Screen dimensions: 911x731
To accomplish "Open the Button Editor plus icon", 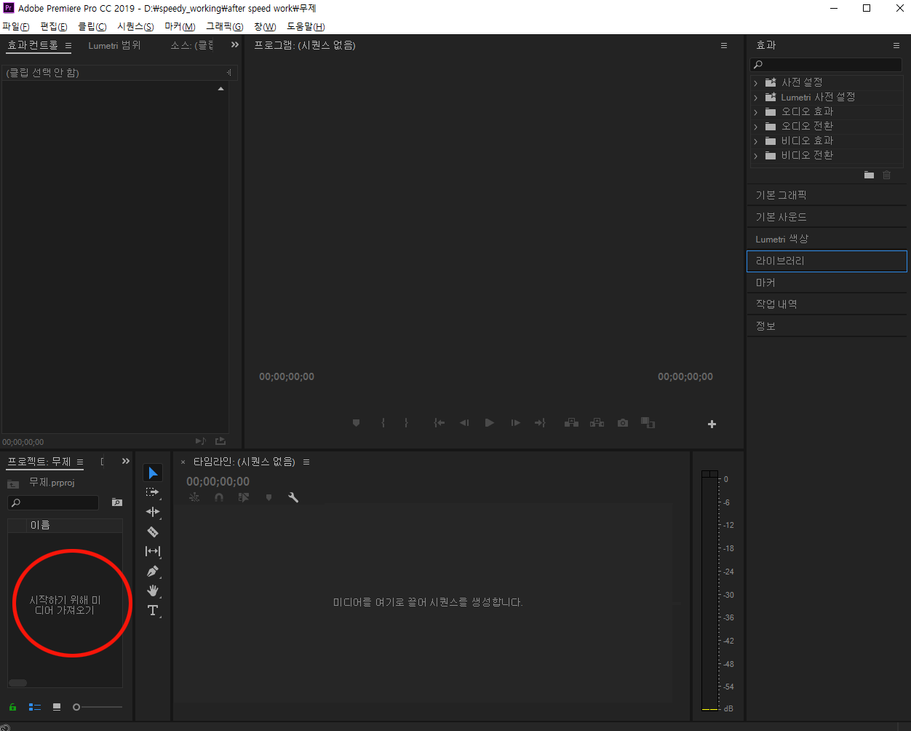I will pyautogui.click(x=712, y=424).
